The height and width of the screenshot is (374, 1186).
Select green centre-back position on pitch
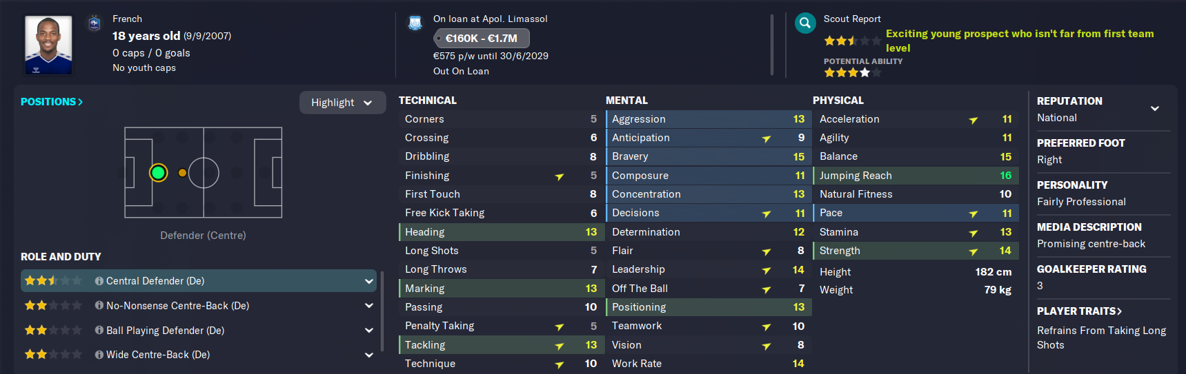pos(159,173)
